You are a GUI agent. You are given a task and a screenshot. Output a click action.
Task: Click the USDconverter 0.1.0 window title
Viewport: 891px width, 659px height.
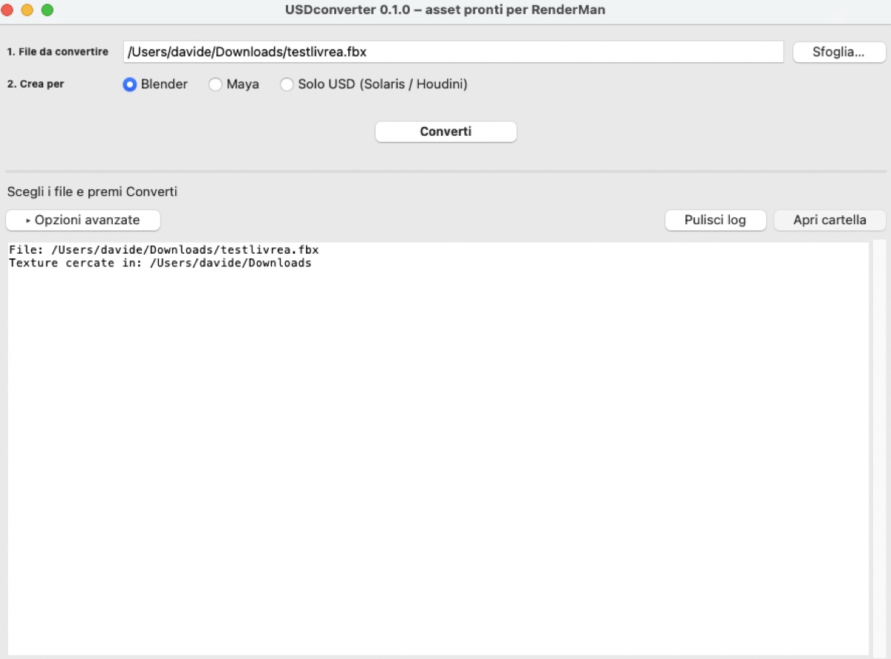(446, 10)
